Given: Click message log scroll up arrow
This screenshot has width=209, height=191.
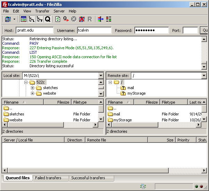Looking at the screenshot, I should [204, 39].
